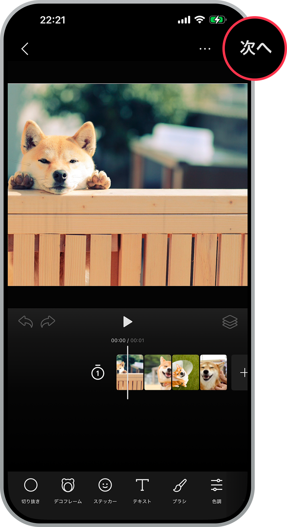Open the three-dot more options menu
Screen dimensions: 287x527
click(205, 49)
